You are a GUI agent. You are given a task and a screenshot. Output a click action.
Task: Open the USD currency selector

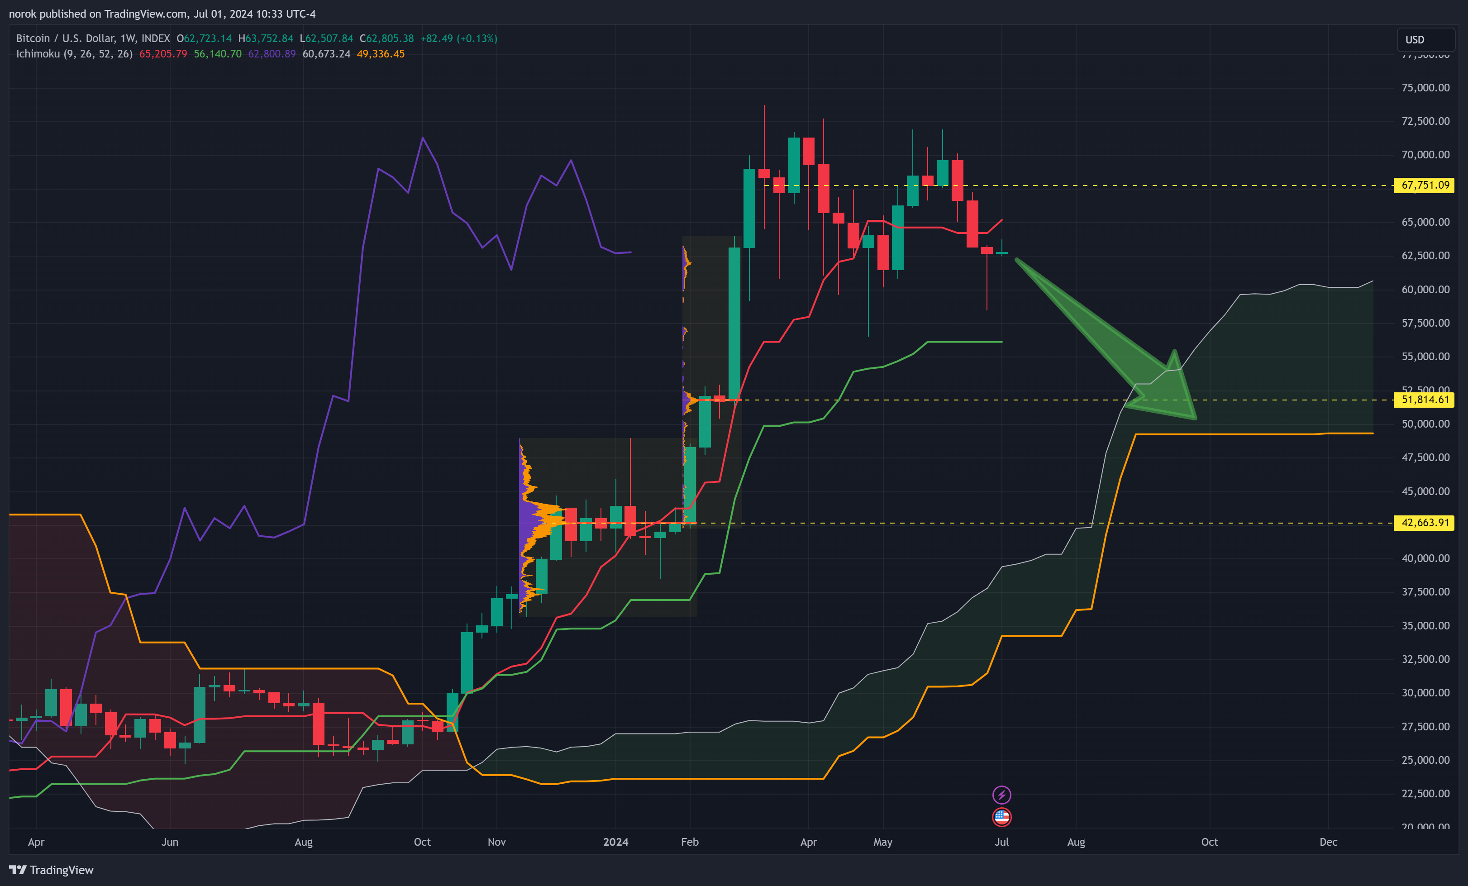[x=1426, y=39]
